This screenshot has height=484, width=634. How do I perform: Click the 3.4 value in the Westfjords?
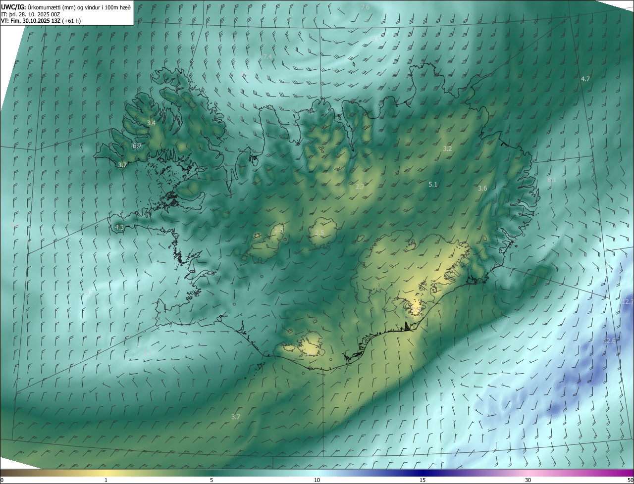(x=151, y=123)
